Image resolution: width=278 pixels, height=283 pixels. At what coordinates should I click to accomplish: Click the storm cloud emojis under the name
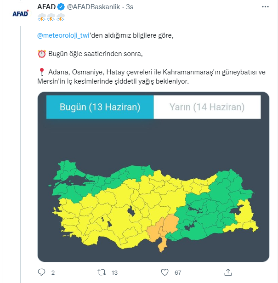click(51, 17)
